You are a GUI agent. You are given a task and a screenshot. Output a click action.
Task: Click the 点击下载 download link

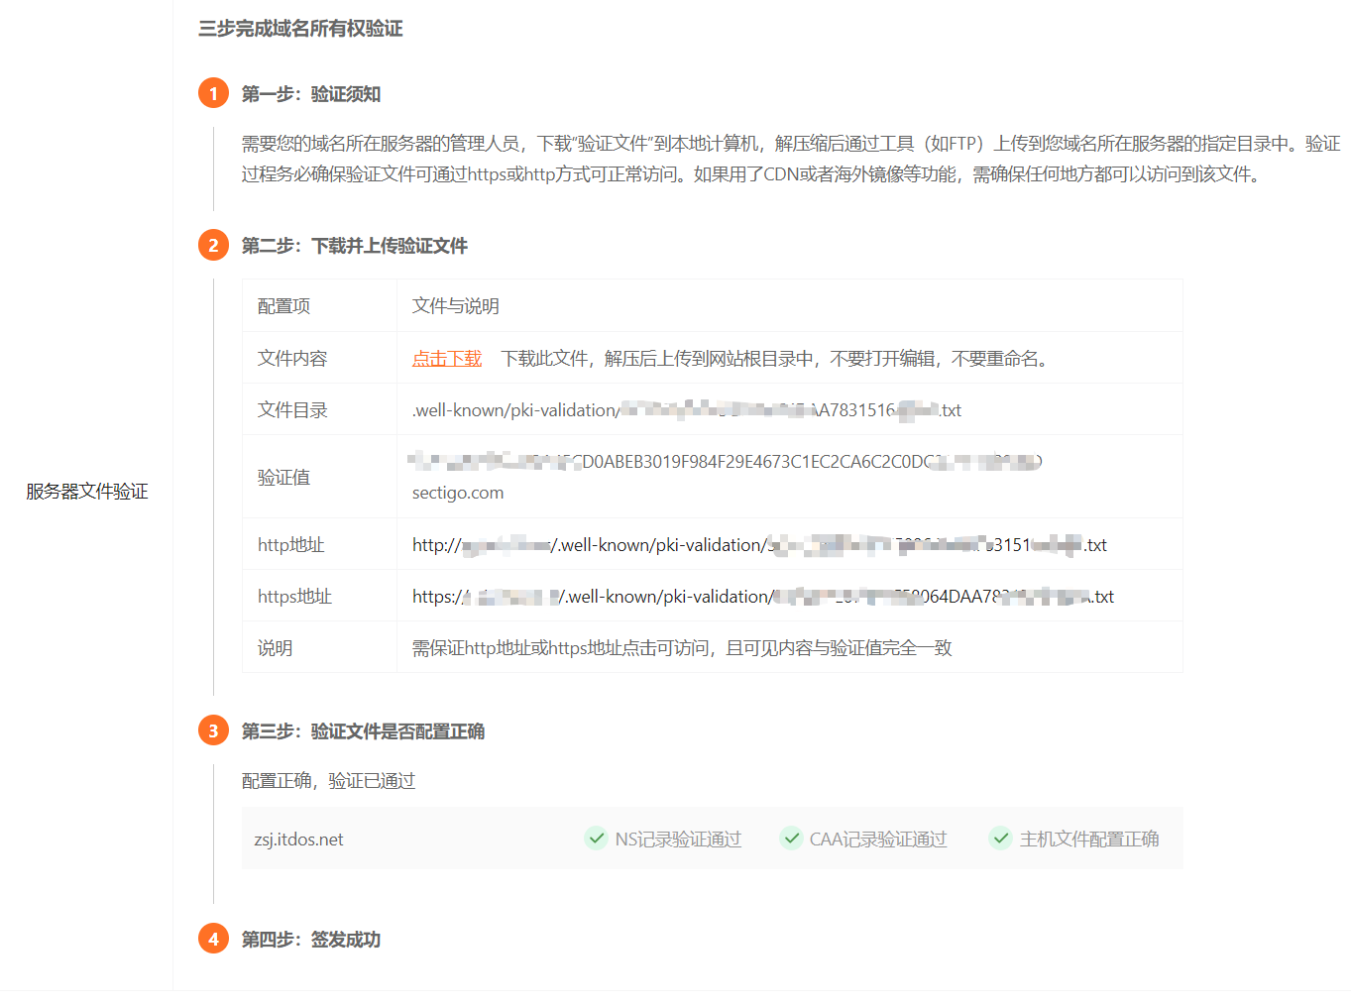pos(447,359)
